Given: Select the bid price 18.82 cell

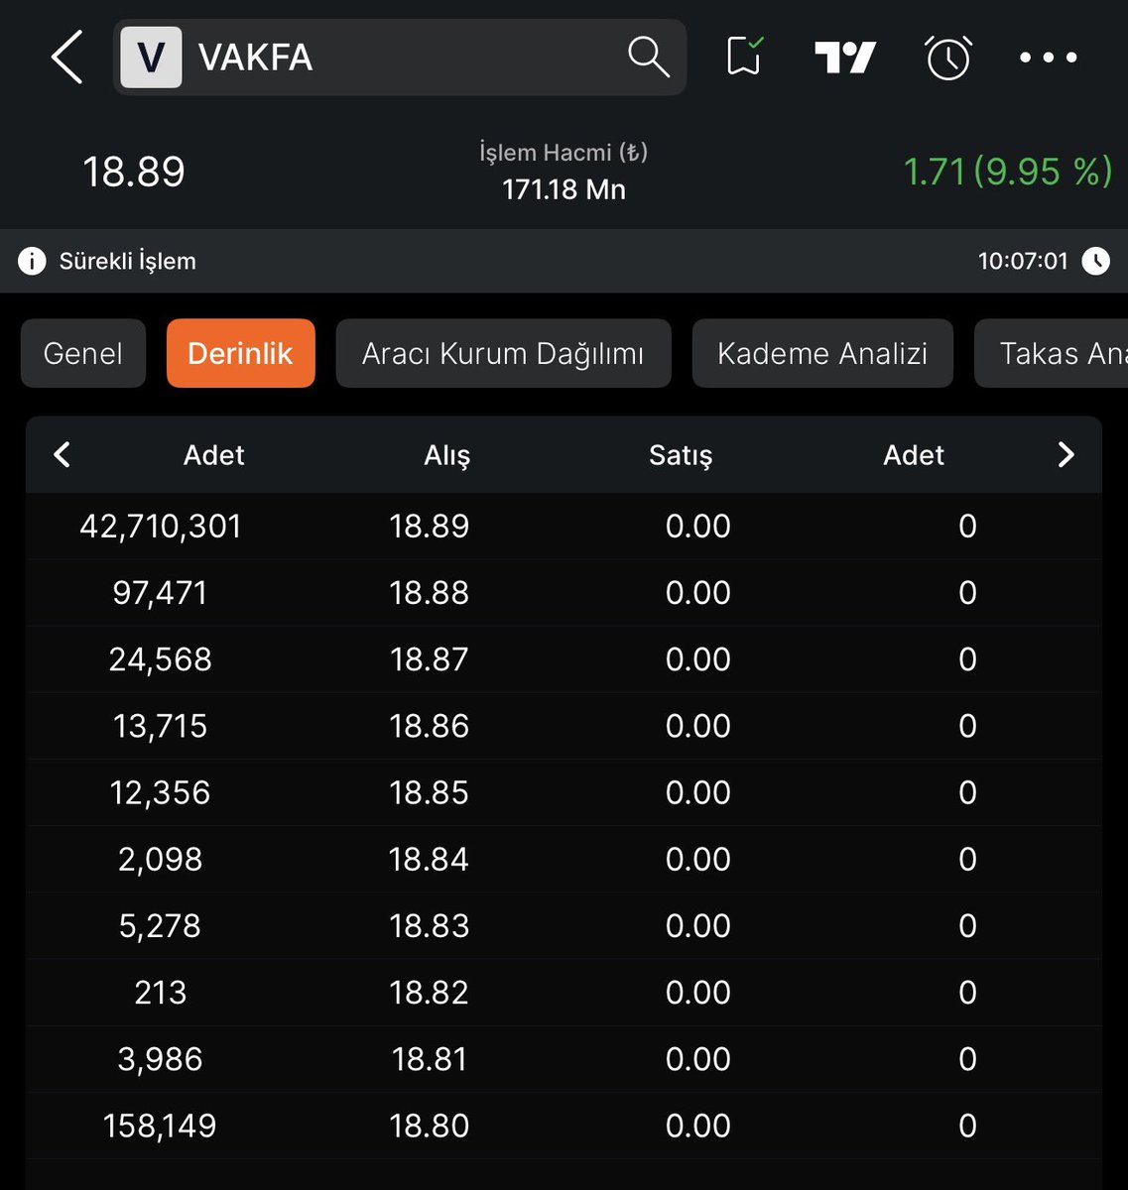Looking at the screenshot, I should coord(429,992).
